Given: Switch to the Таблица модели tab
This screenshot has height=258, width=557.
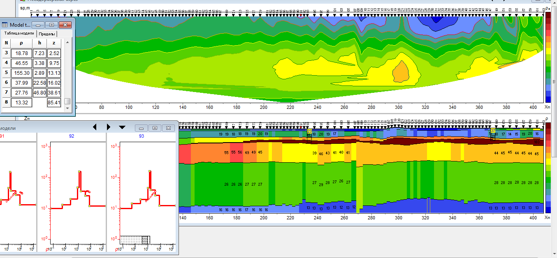Looking at the screenshot, I should (19, 33).
